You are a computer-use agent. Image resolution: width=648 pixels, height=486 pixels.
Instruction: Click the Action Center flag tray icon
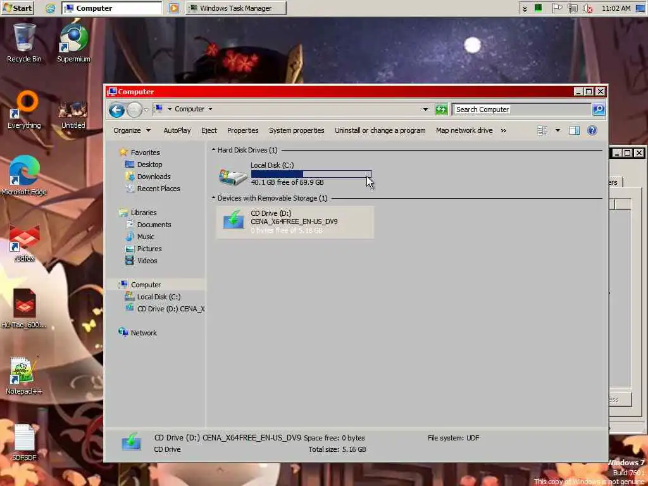[x=557, y=8]
